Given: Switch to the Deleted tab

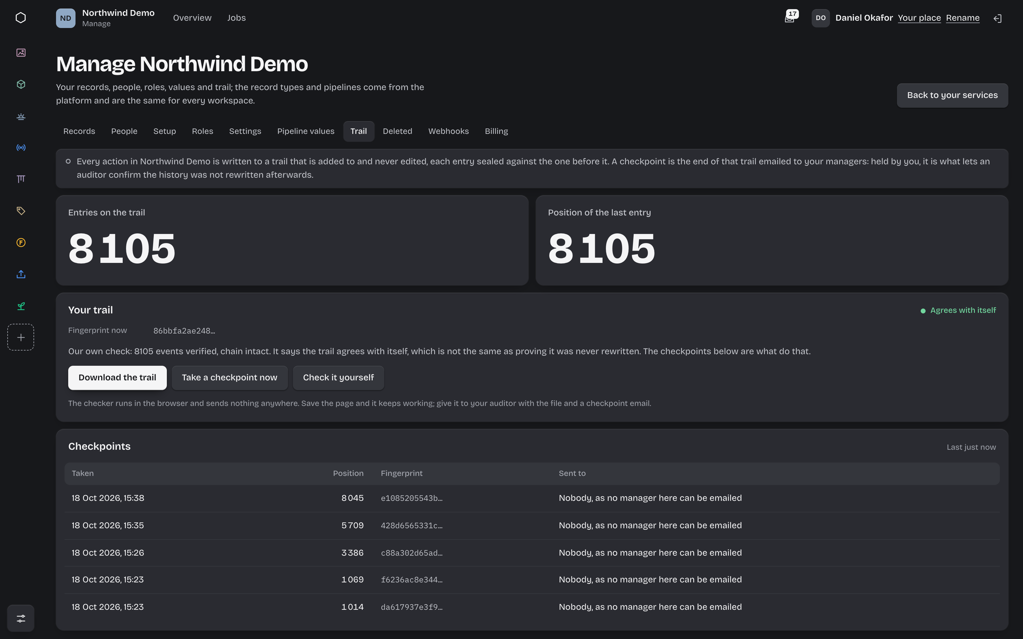Looking at the screenshot, I should (397, 131).
